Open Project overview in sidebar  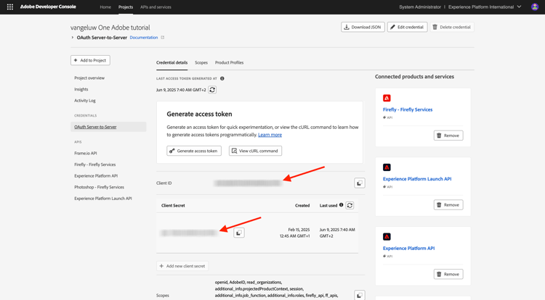(x=89, y=78)
